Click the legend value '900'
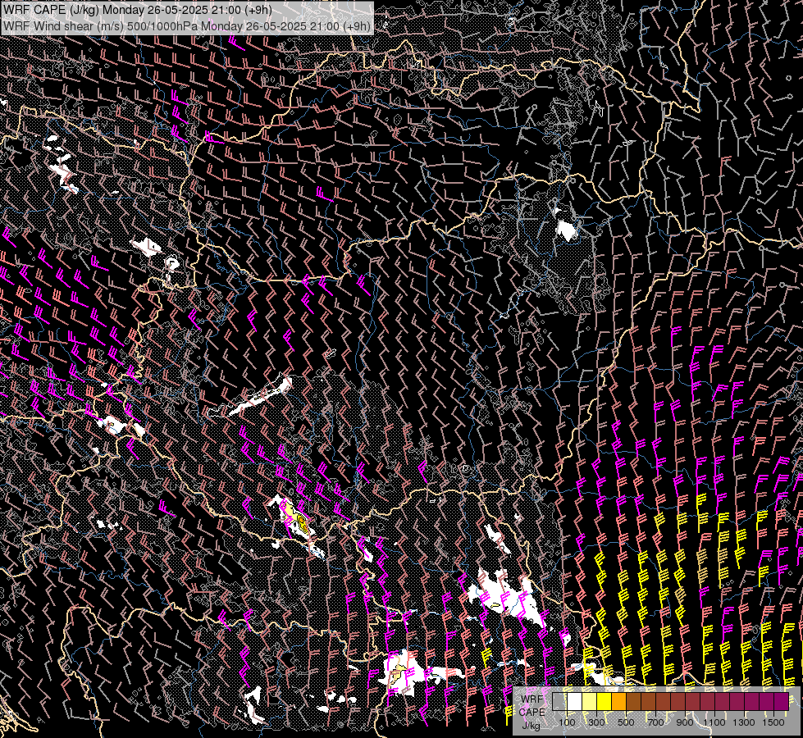Screen dimensions: 803x738 685,722
